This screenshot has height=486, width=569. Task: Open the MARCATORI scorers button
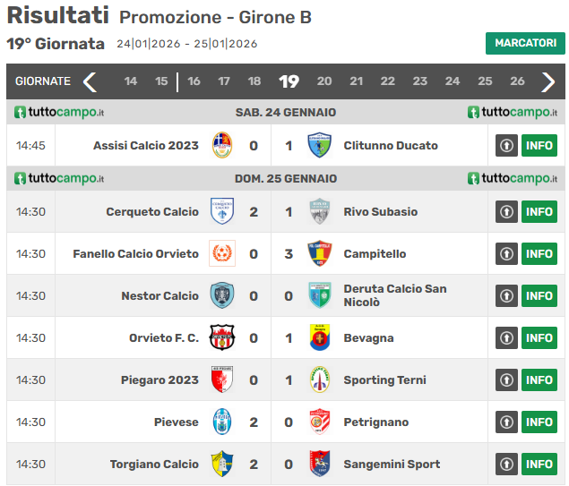point(525,43)
